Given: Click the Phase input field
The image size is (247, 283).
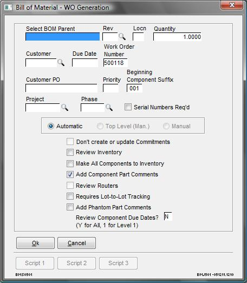Looking at the screenshot, I should click(x=93, y=108).
